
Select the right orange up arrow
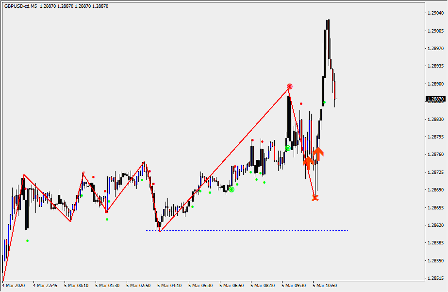[318, 154]
